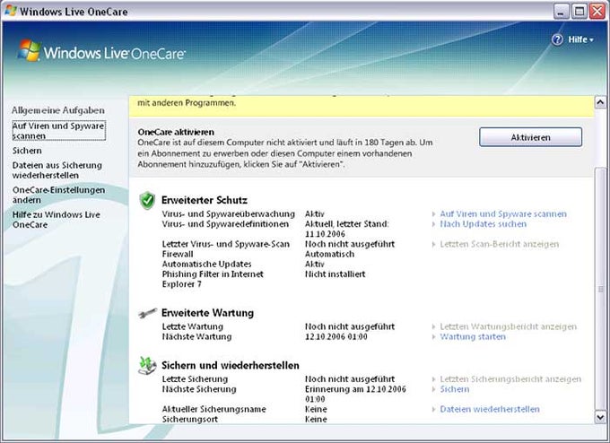
Task: Click the 'Nach Updates suchen' link
Action: pos(483,224)
